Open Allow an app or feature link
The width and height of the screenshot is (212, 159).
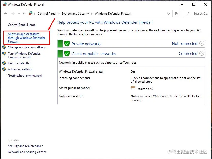coord(27,38)
